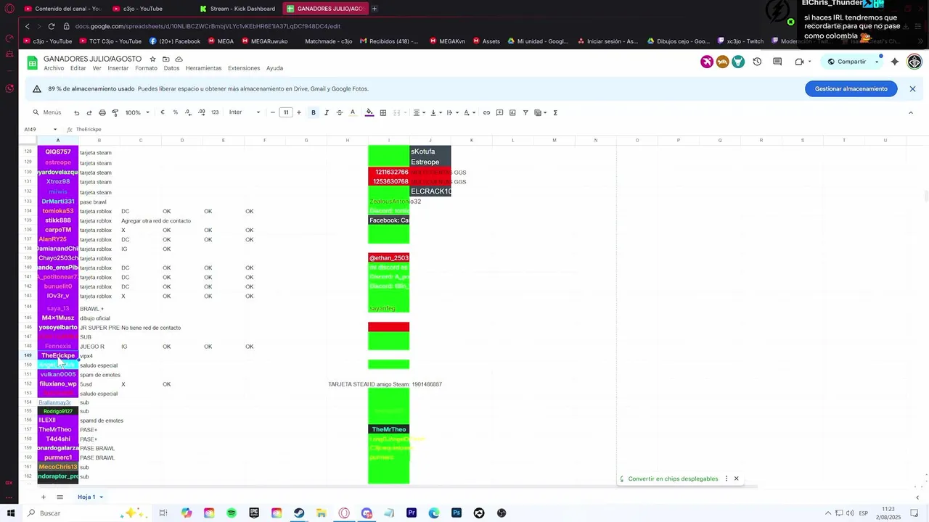The image size is (929, 522).
Task: Click Convertir en chips desplegables
Action: (673, 478)
